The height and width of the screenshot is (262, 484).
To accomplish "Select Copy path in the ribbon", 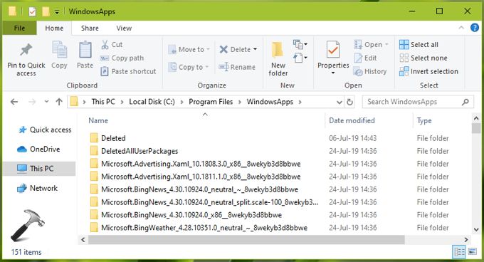I will 122,58.
